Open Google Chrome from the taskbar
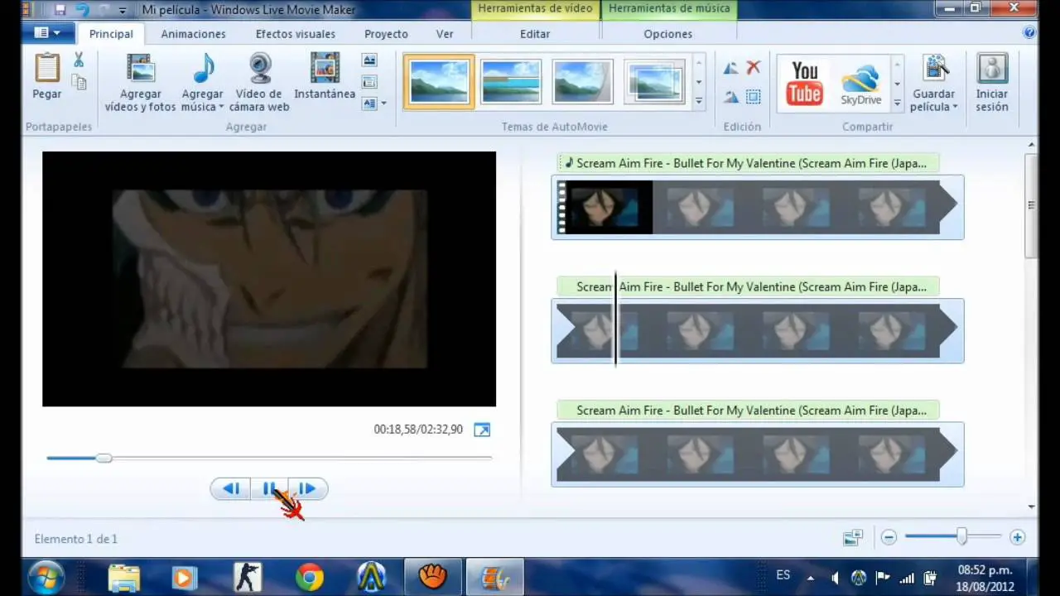1060x596 pixels. point(310,577)
